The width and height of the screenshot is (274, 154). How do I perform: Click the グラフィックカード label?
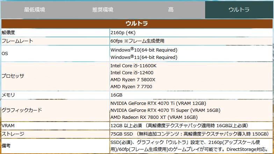coord(22,110)
